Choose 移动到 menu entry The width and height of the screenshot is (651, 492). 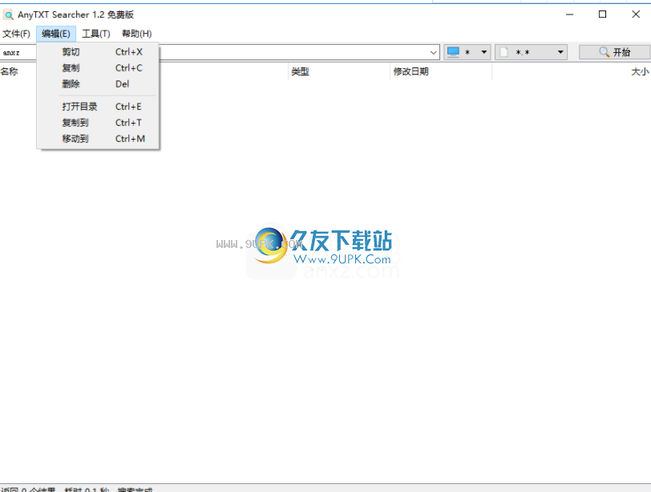(x=98, y=139)
